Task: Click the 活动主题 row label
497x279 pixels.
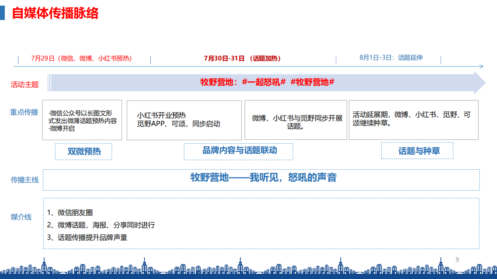Action: (x=25, y=84)
